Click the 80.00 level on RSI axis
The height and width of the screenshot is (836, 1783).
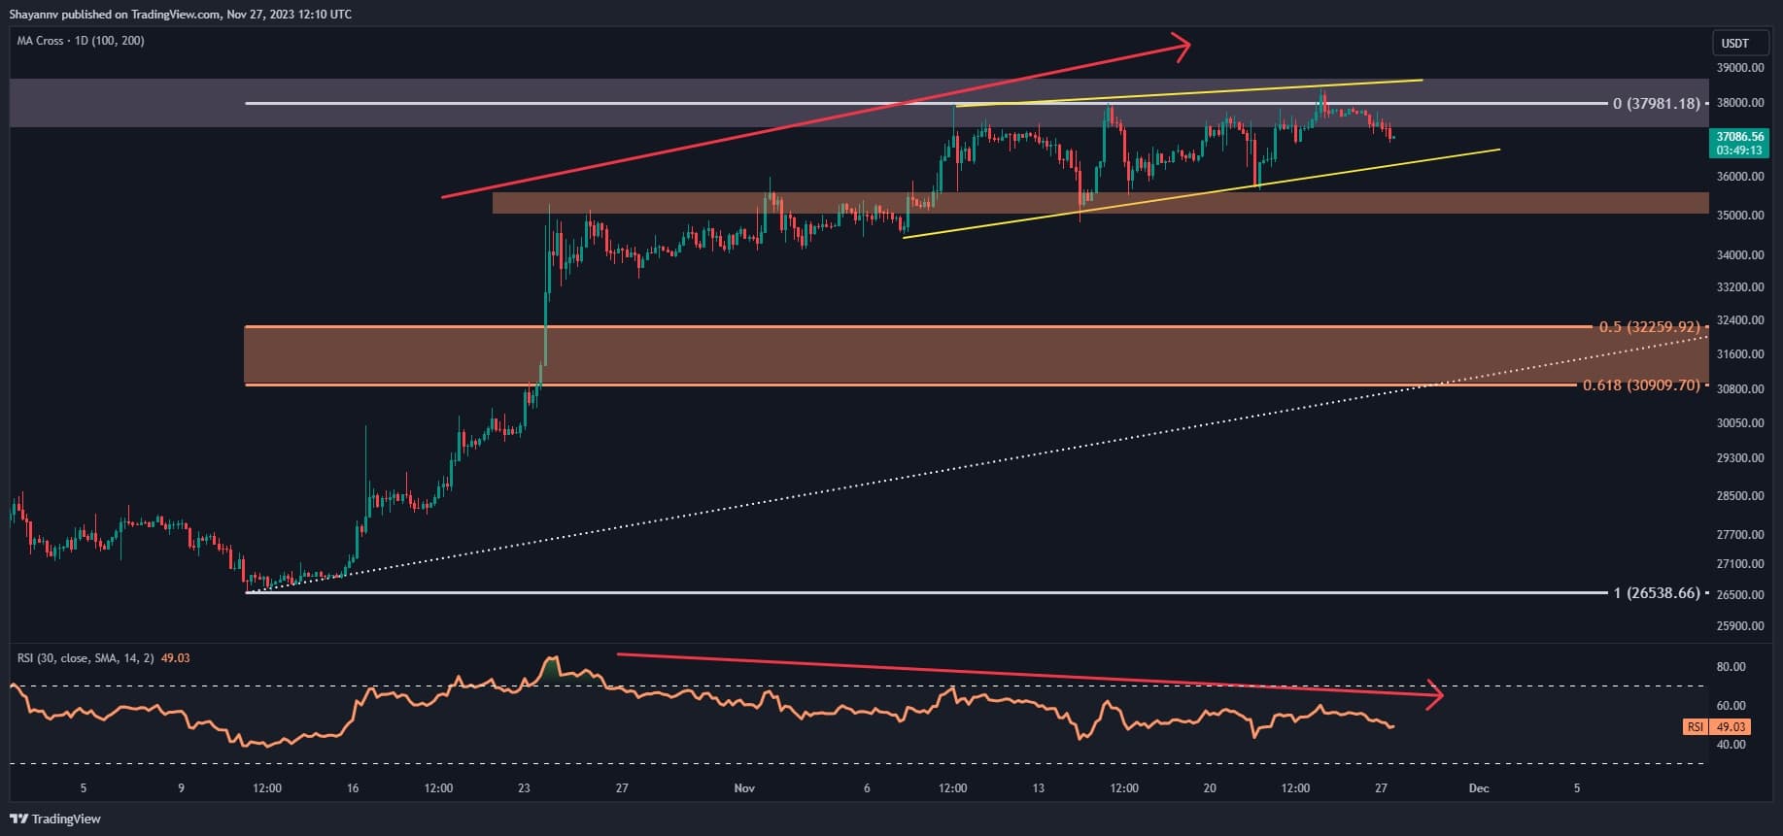tap(1731, 667)
